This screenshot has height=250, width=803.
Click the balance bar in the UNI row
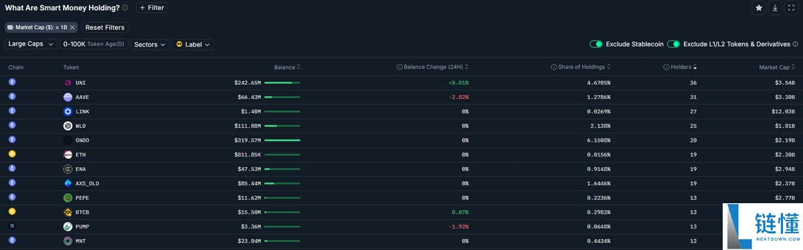point(282,83)
